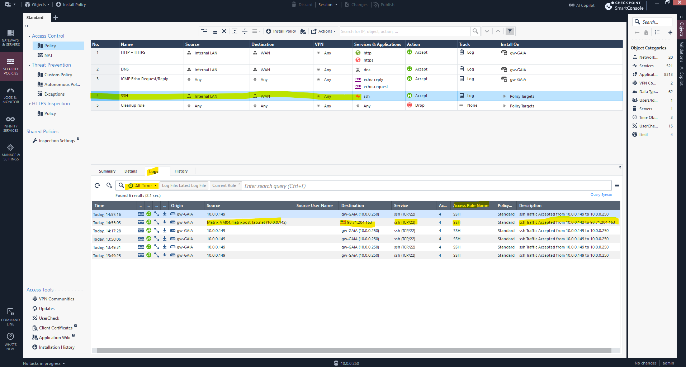Open the Command Line panel
Screen dimensions: 686x367
tap(11, 317)
